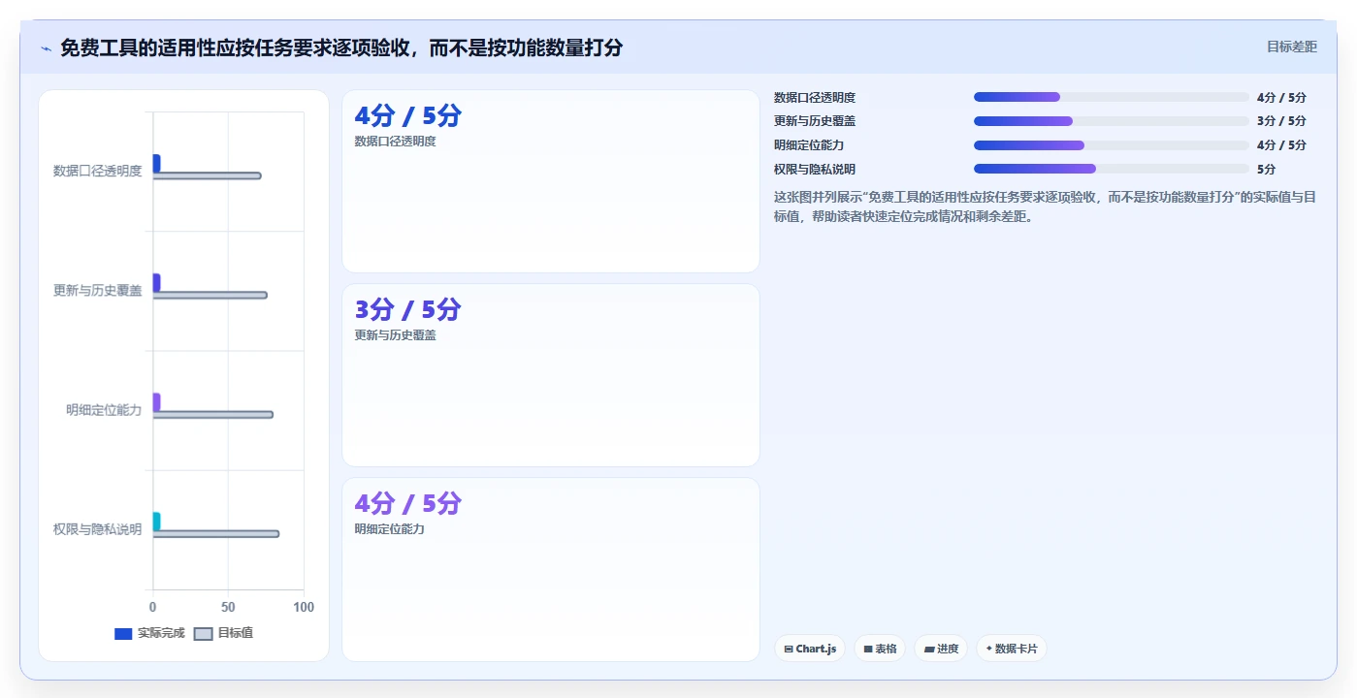Image resolution: width=1357 pixels, height=698 pixels.
Task: Click the 数据口径透明度 target bar in chart
Action: point(207,175)
